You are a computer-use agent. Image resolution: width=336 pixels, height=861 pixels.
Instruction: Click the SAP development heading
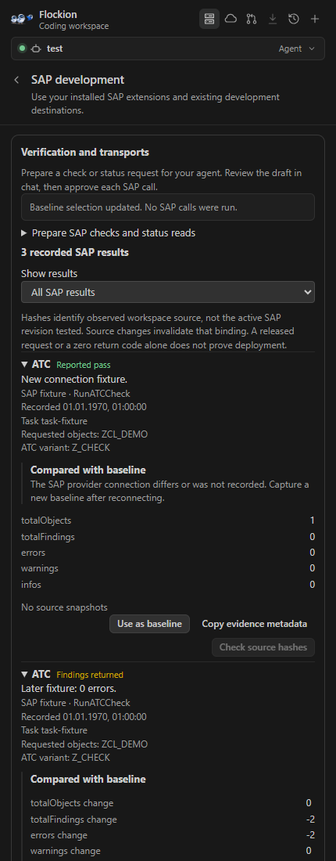tap(77, 80)
